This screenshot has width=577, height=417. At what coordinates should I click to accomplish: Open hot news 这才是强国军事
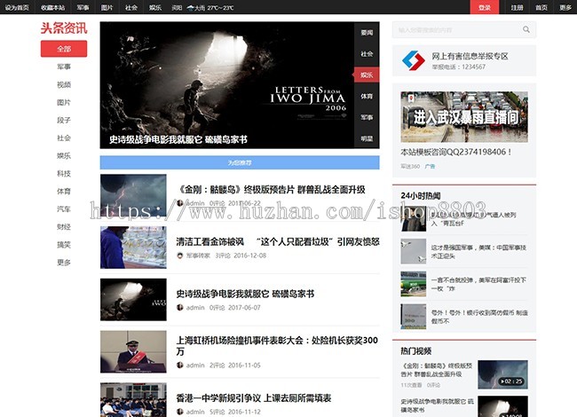478,251
